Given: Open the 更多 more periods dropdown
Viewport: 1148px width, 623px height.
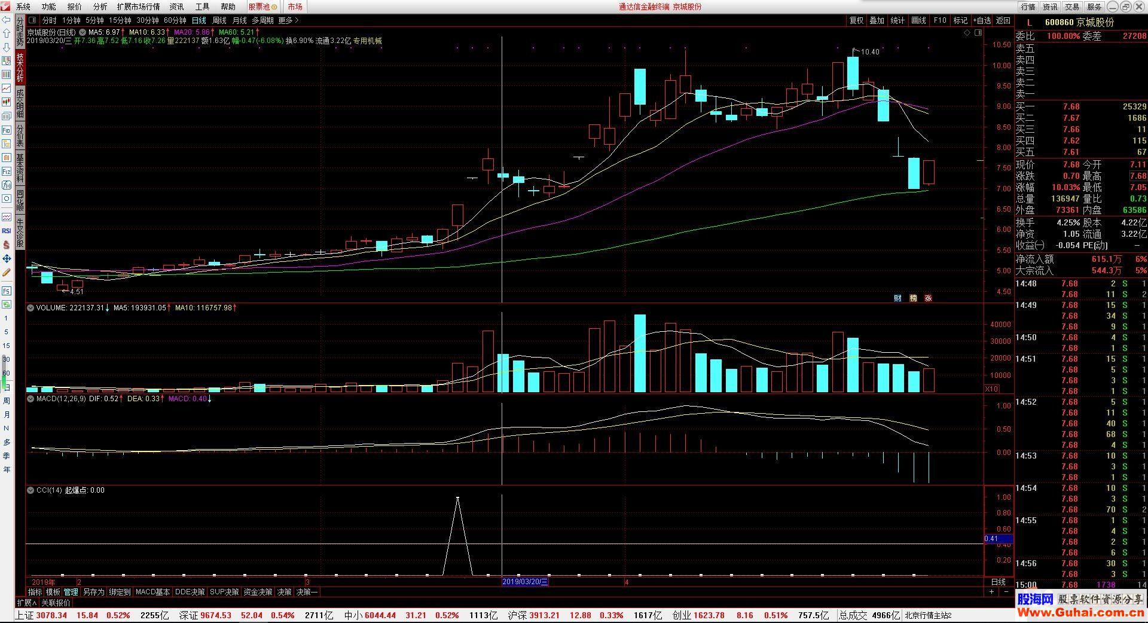Looking at the screenshot, I should (288, 20).
